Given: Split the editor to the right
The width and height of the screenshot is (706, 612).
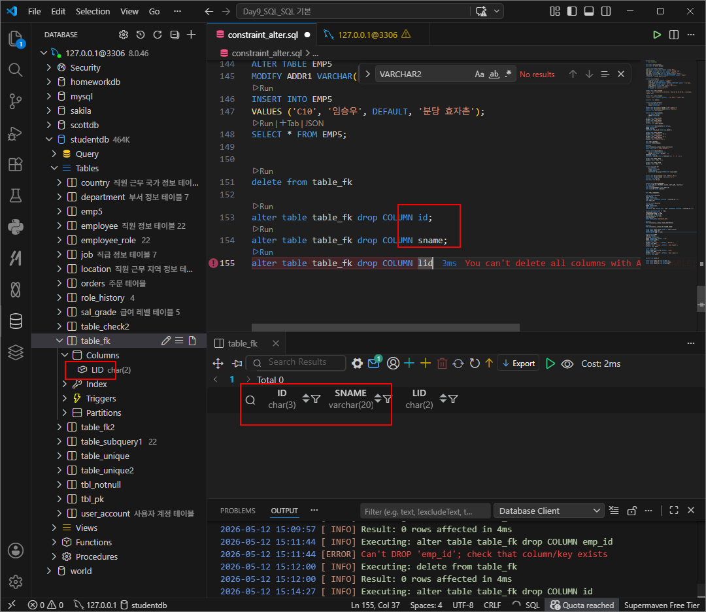Looking at the screenshot, I should tap(673, 35).
